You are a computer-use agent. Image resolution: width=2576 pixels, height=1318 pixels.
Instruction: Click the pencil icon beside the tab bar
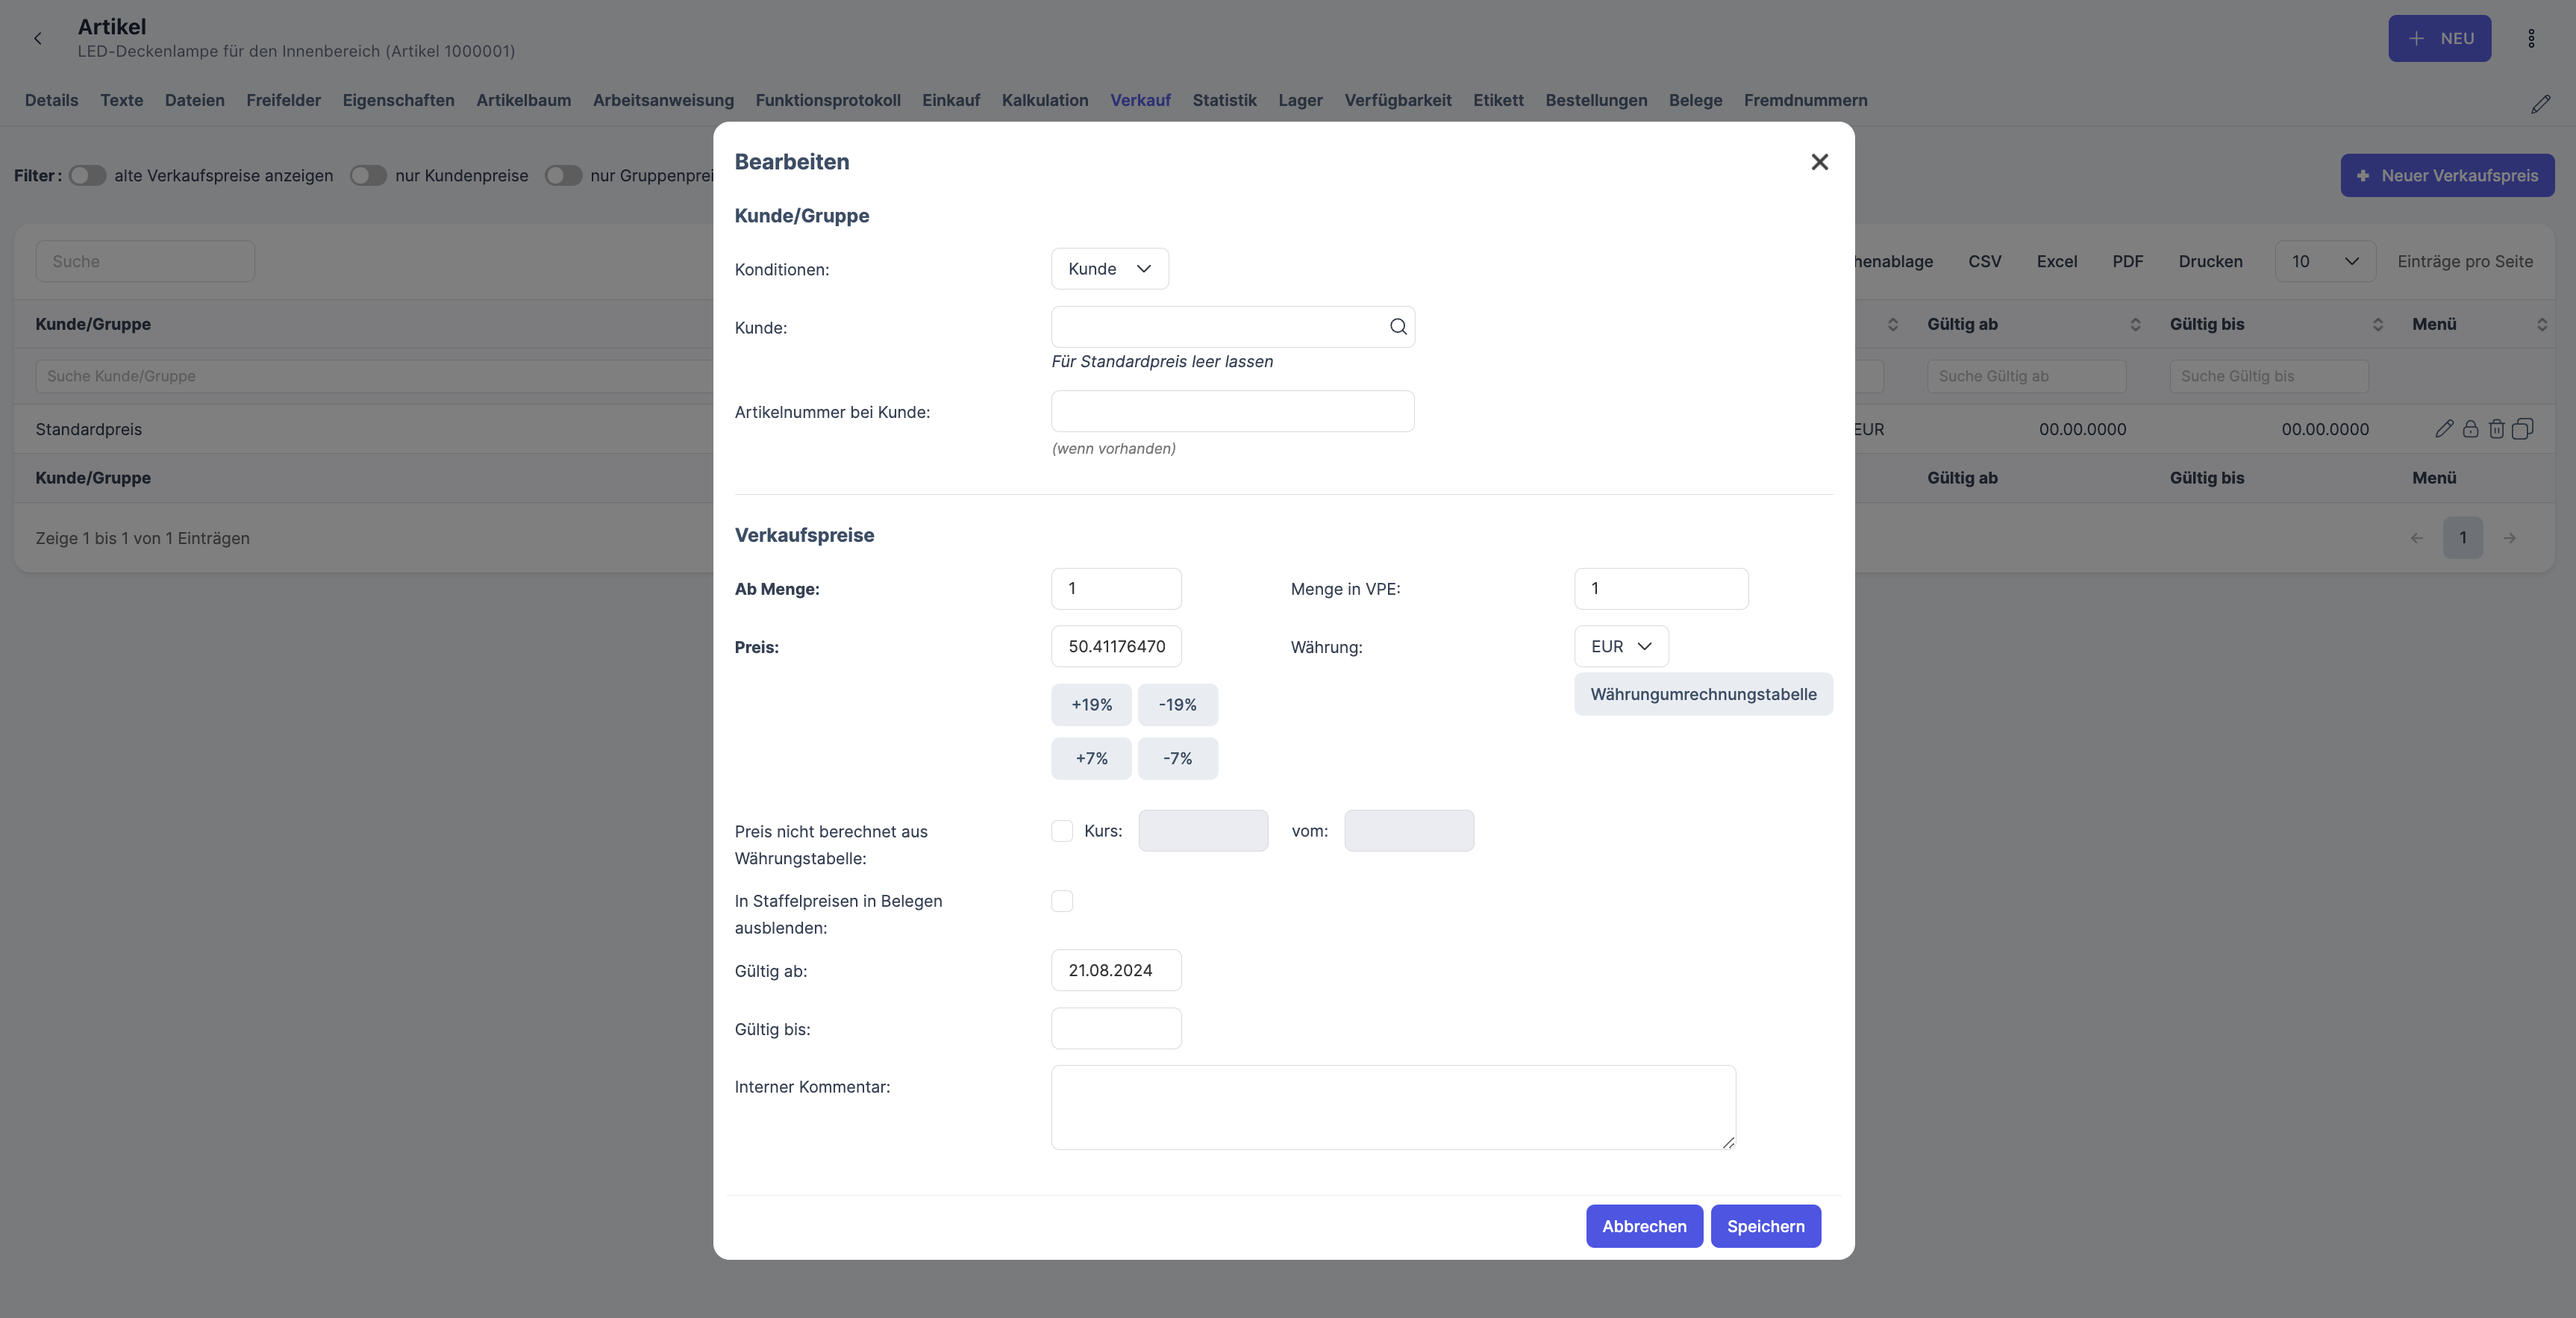2540,104
